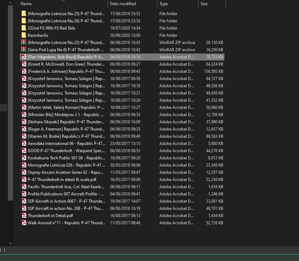Select Kookaburra Tech Public S01 08 file name
The width and height of the screenshot is (299, 261).
(x=67, y=158)
